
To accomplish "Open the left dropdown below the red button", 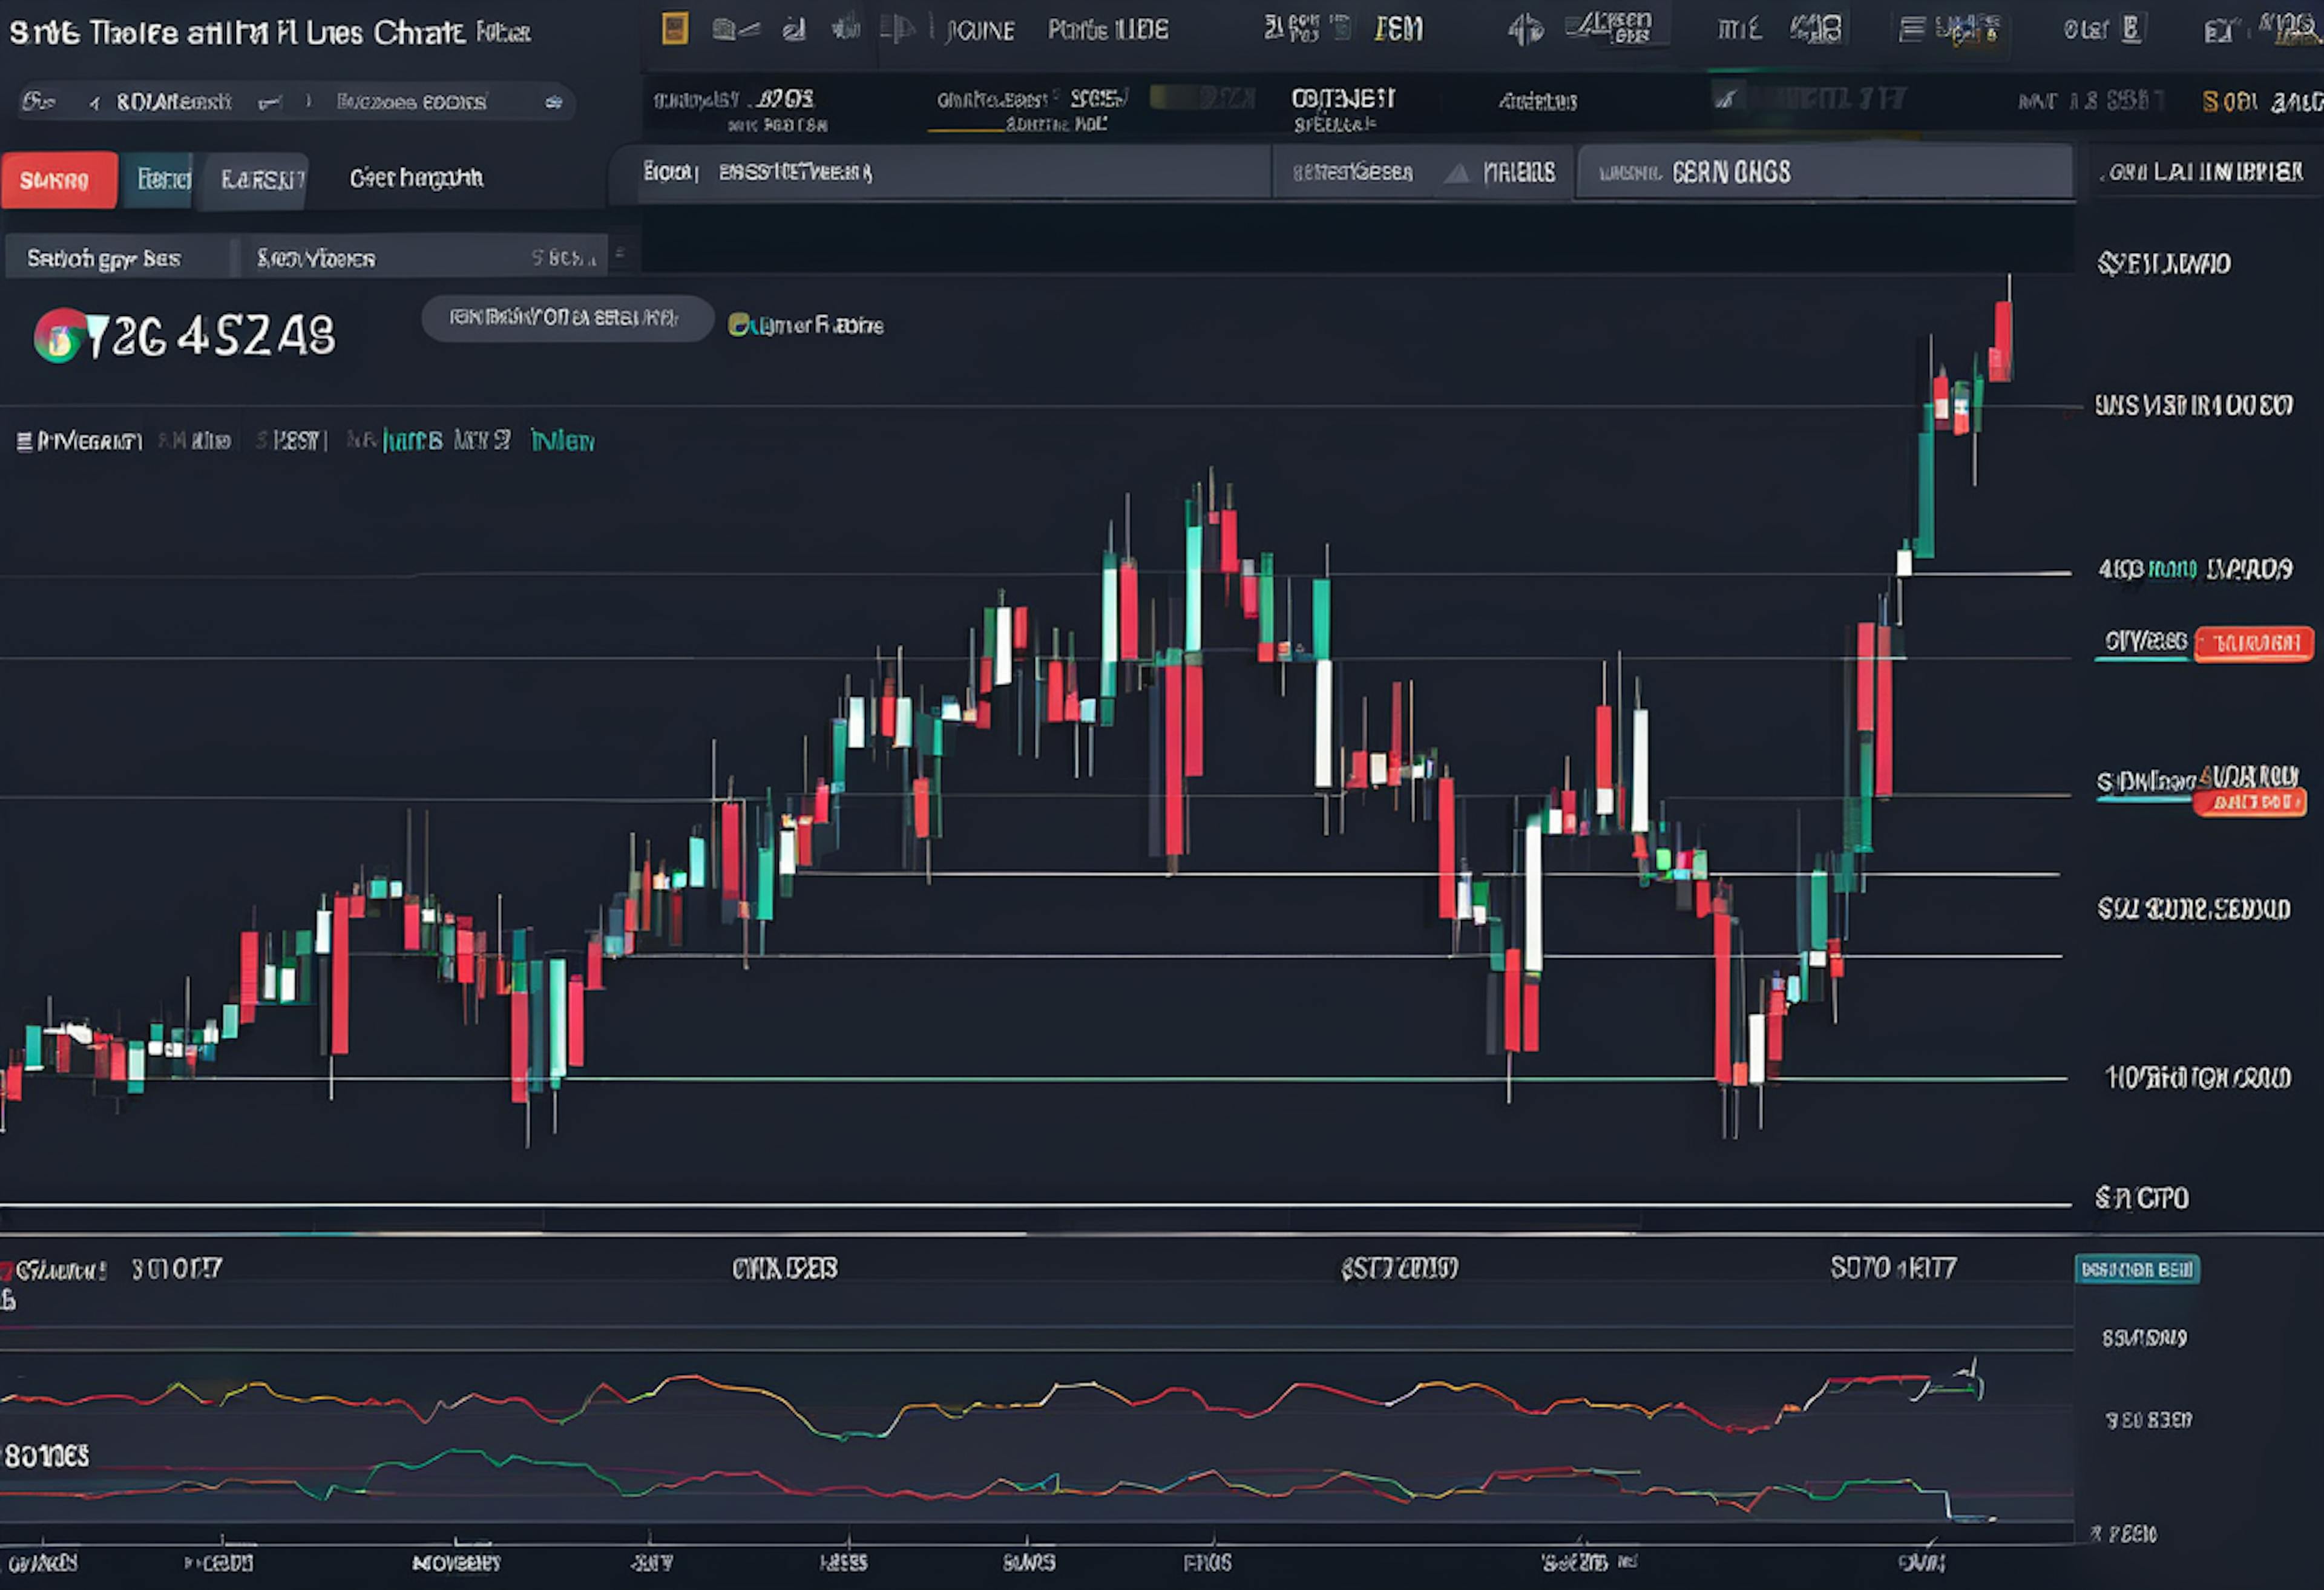I will 116,258.
